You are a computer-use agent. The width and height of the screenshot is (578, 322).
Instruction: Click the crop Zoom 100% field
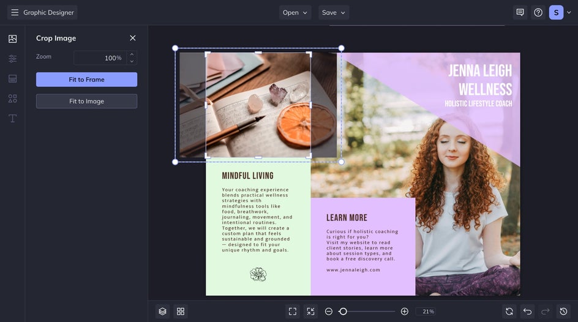(100, 58)
